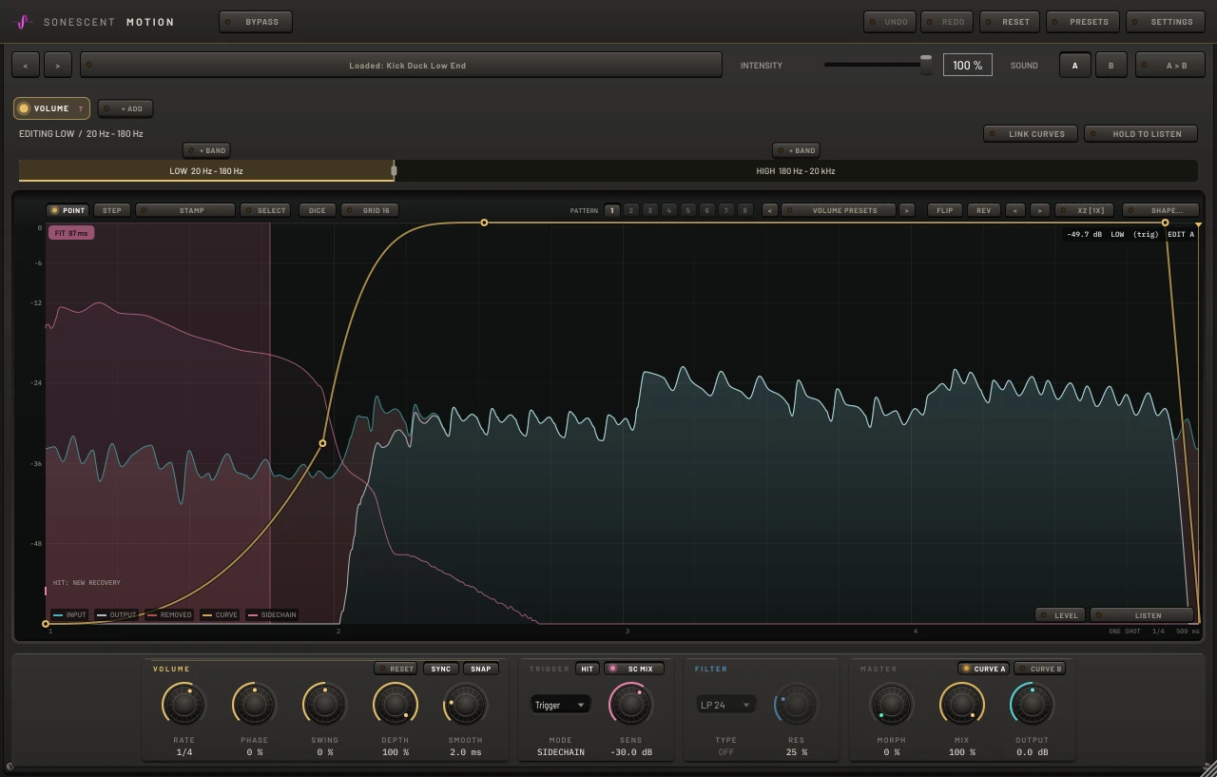Click the Rate knob
1217x777 pixels.
click(x=184, y=705)
